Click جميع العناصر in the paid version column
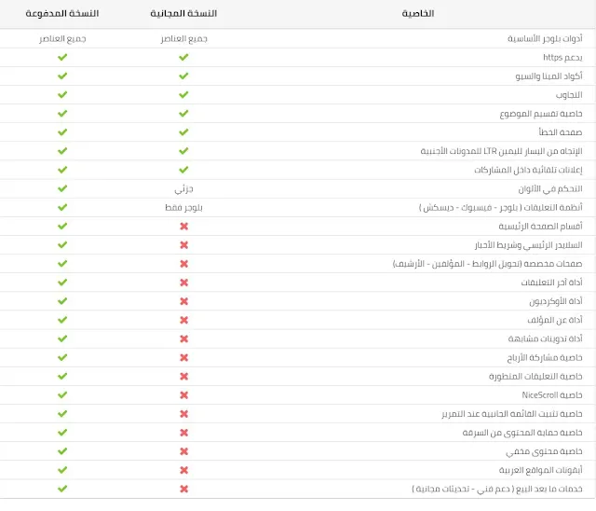The width and height of the screenshot is (596, 511). click(62, 38)
